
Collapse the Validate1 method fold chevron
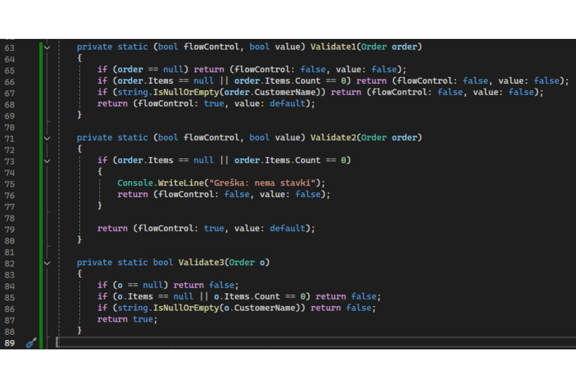[x=47, y=47]
